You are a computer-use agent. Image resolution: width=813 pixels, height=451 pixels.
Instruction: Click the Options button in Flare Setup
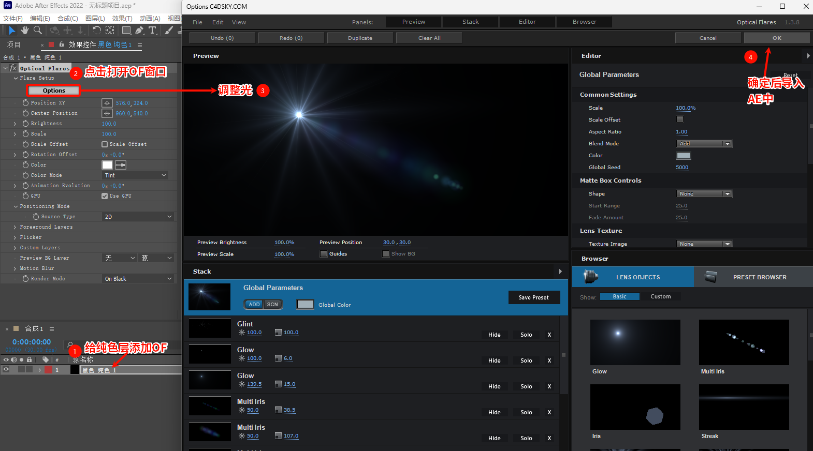coord(54,91)
